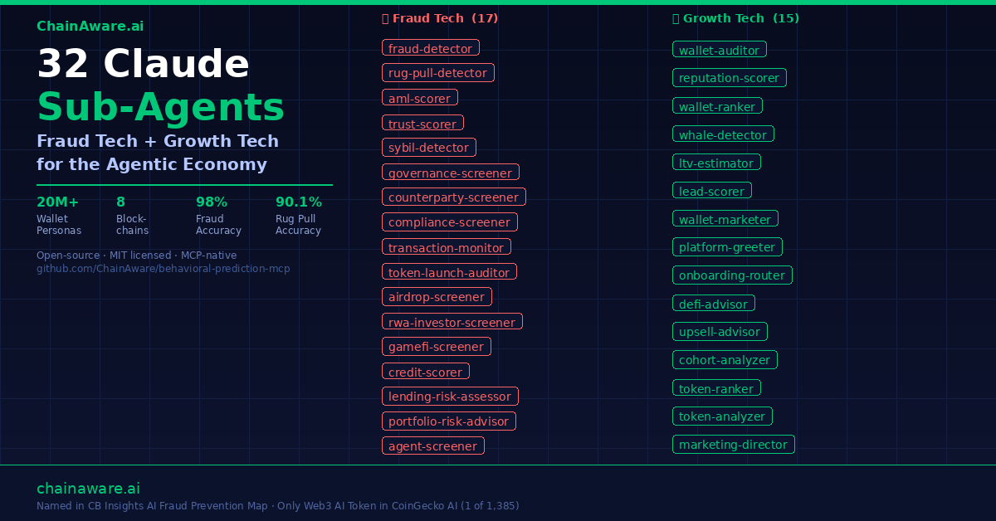Select the compliance-screener tag
Image resolution: width=996 pixels, height=521 pixels.
[x=450, y=222]
